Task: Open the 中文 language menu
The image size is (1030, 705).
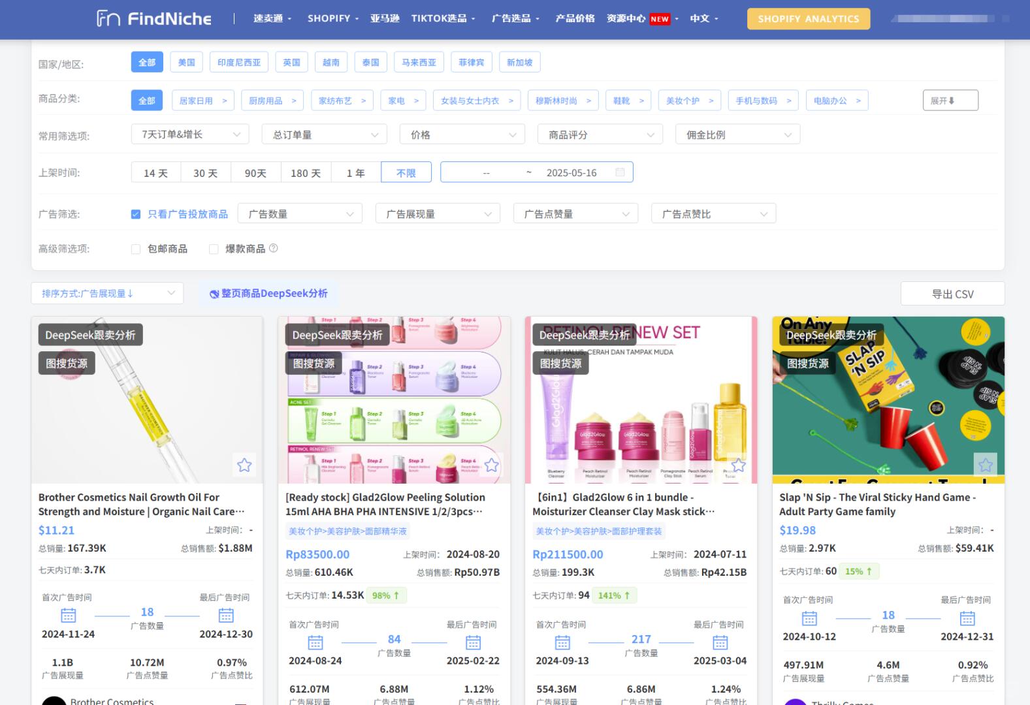Action: (x=704, y=18)
